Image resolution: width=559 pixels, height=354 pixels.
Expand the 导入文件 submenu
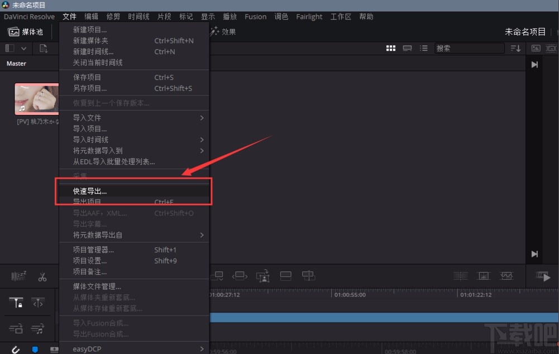(x=134, y=118)
